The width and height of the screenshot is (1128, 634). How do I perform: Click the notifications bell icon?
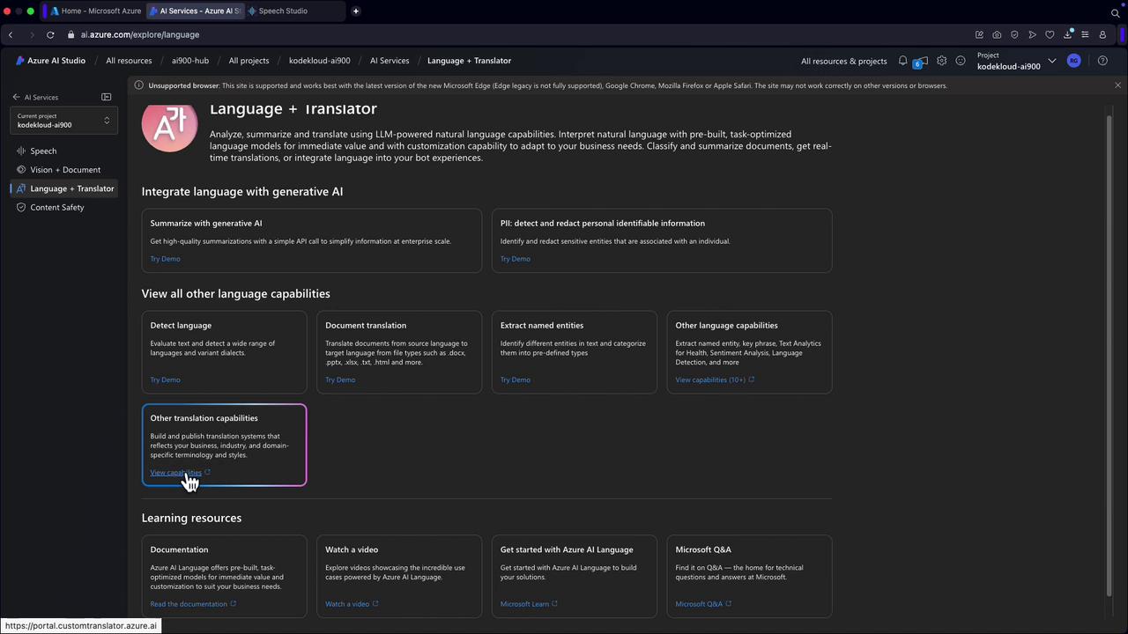tap(902, 61)
